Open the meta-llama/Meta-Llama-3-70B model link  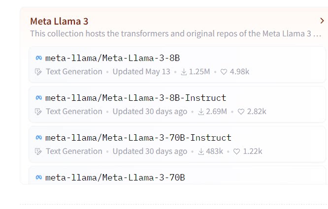coord(115,177)
